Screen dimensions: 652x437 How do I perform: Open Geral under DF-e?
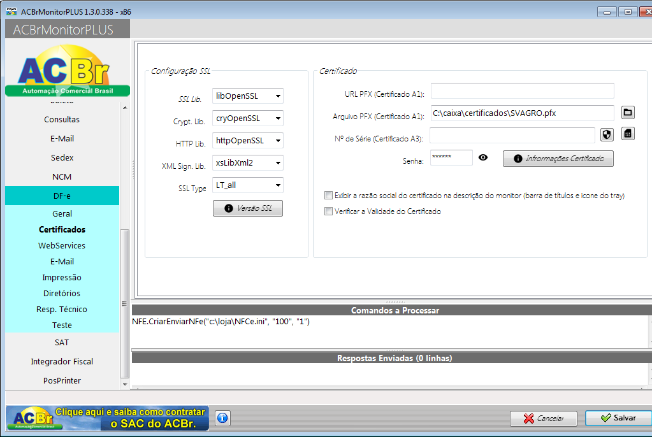62,213
